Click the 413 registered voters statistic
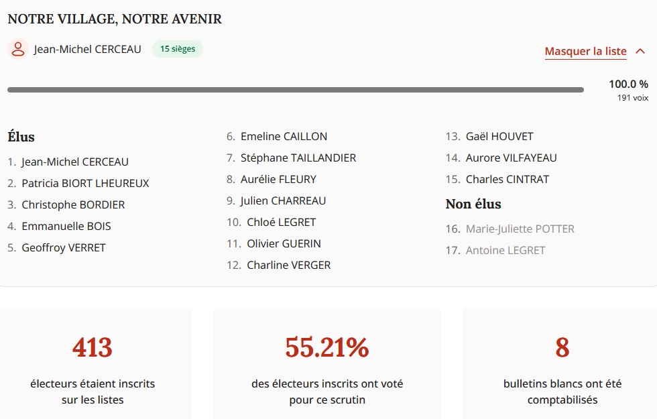 point(93,347)
